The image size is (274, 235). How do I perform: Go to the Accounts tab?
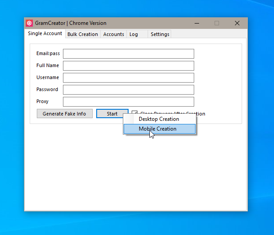[114, 34]
